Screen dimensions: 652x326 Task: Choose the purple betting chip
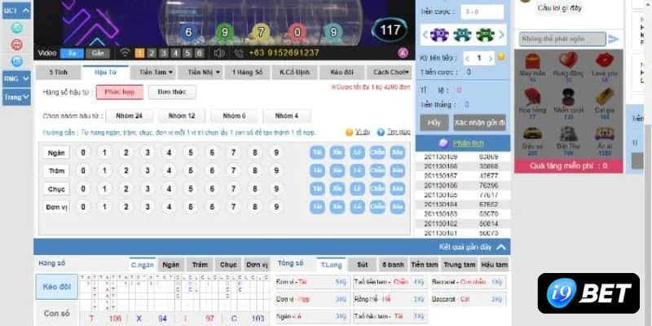[439, 34]
